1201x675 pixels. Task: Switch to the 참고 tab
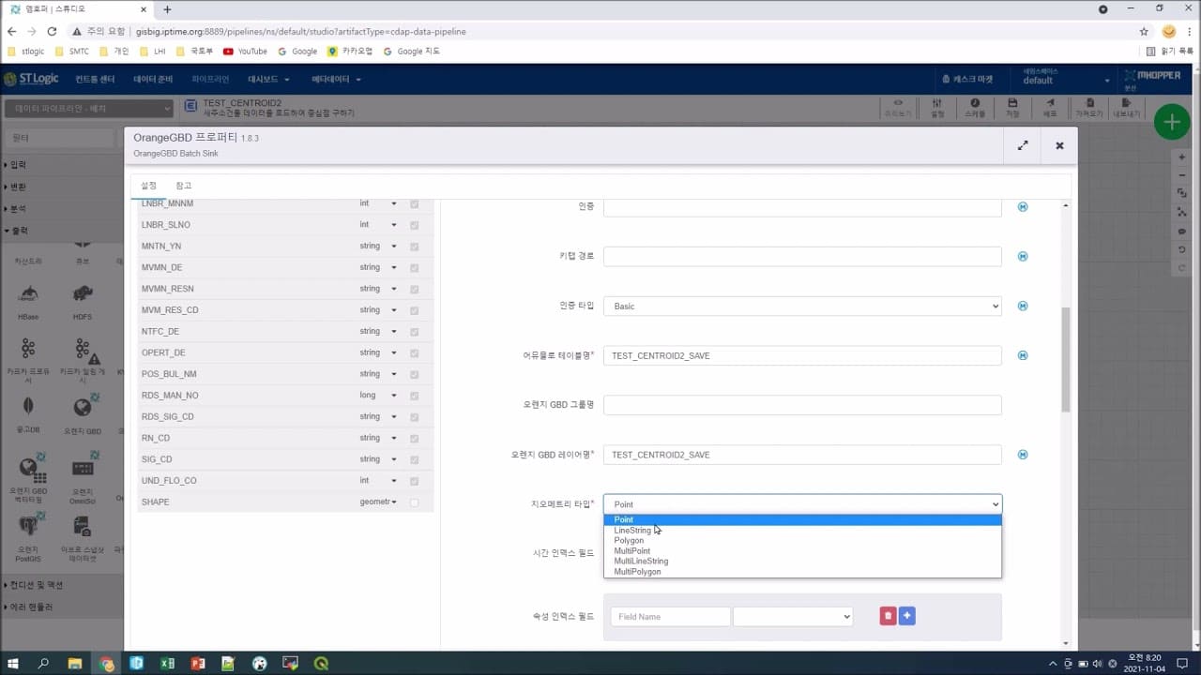183,186
